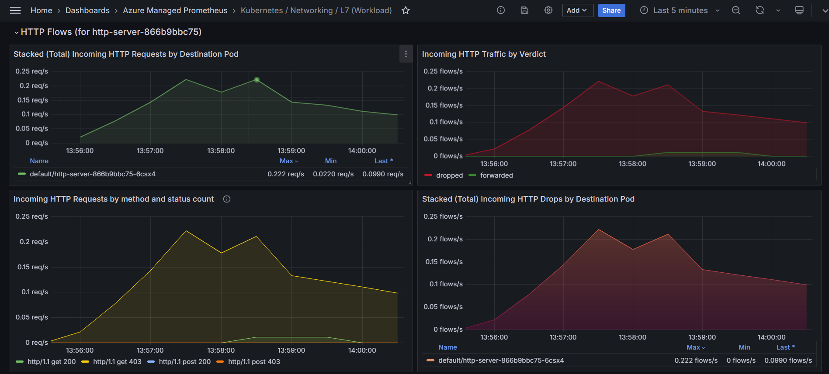Toggle http/1.1 get 403 series visibility
The width and height of the screenshot is (829, 374).
coord(117,362)
